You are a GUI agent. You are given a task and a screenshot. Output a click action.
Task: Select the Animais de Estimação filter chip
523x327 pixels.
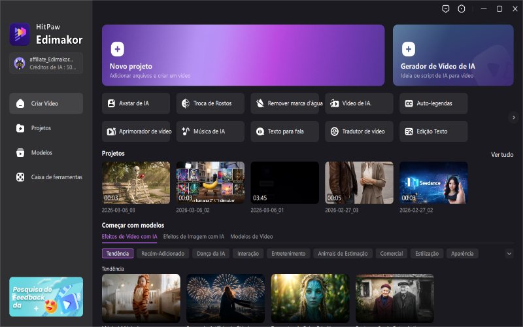click(343, 254)
